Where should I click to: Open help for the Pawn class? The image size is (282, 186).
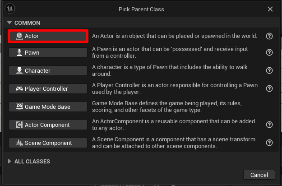[x=269, y=52]
